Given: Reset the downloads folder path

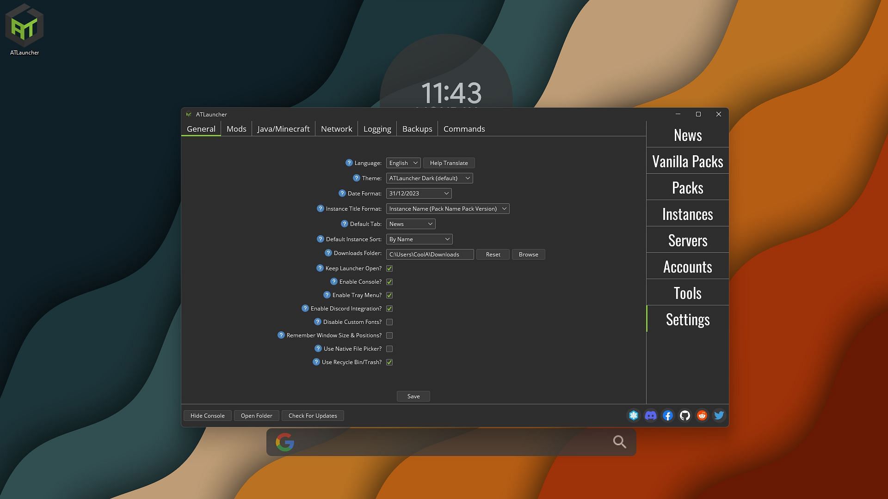Looking at the screenshot, I should (493, 254).
